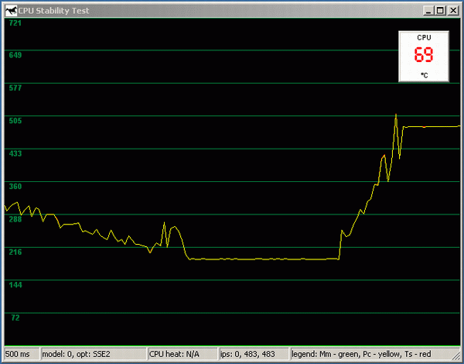Click the CPU temperature 69 readout
Screen dimensions: 464x364
pyautogui.click(x=423, y=56)
